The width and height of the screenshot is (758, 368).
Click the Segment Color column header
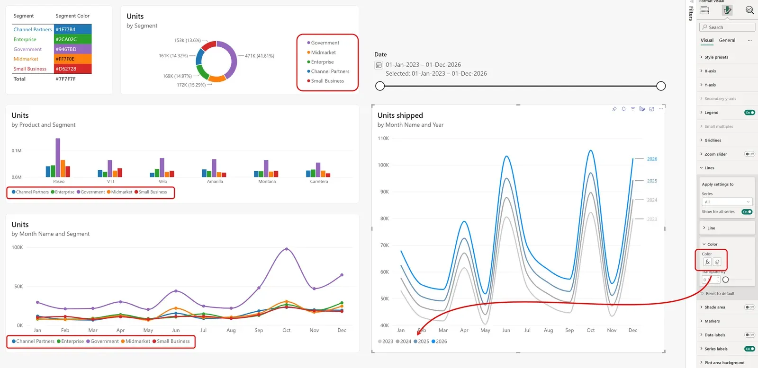click(x=72, y=16)
